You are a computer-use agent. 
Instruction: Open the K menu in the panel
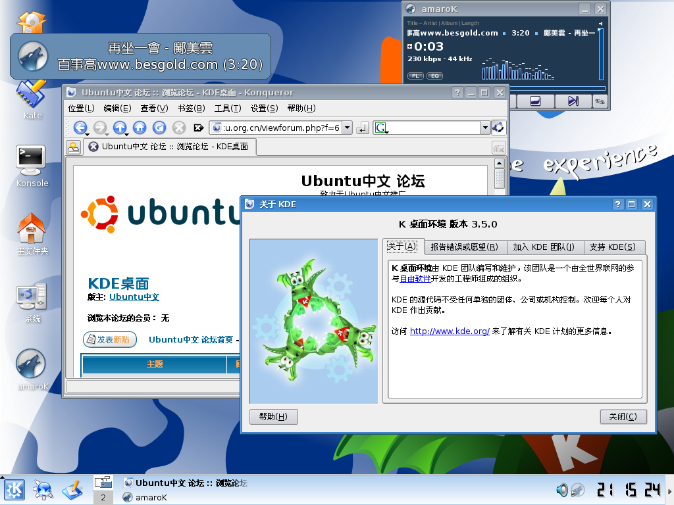(x=14, y=489)
